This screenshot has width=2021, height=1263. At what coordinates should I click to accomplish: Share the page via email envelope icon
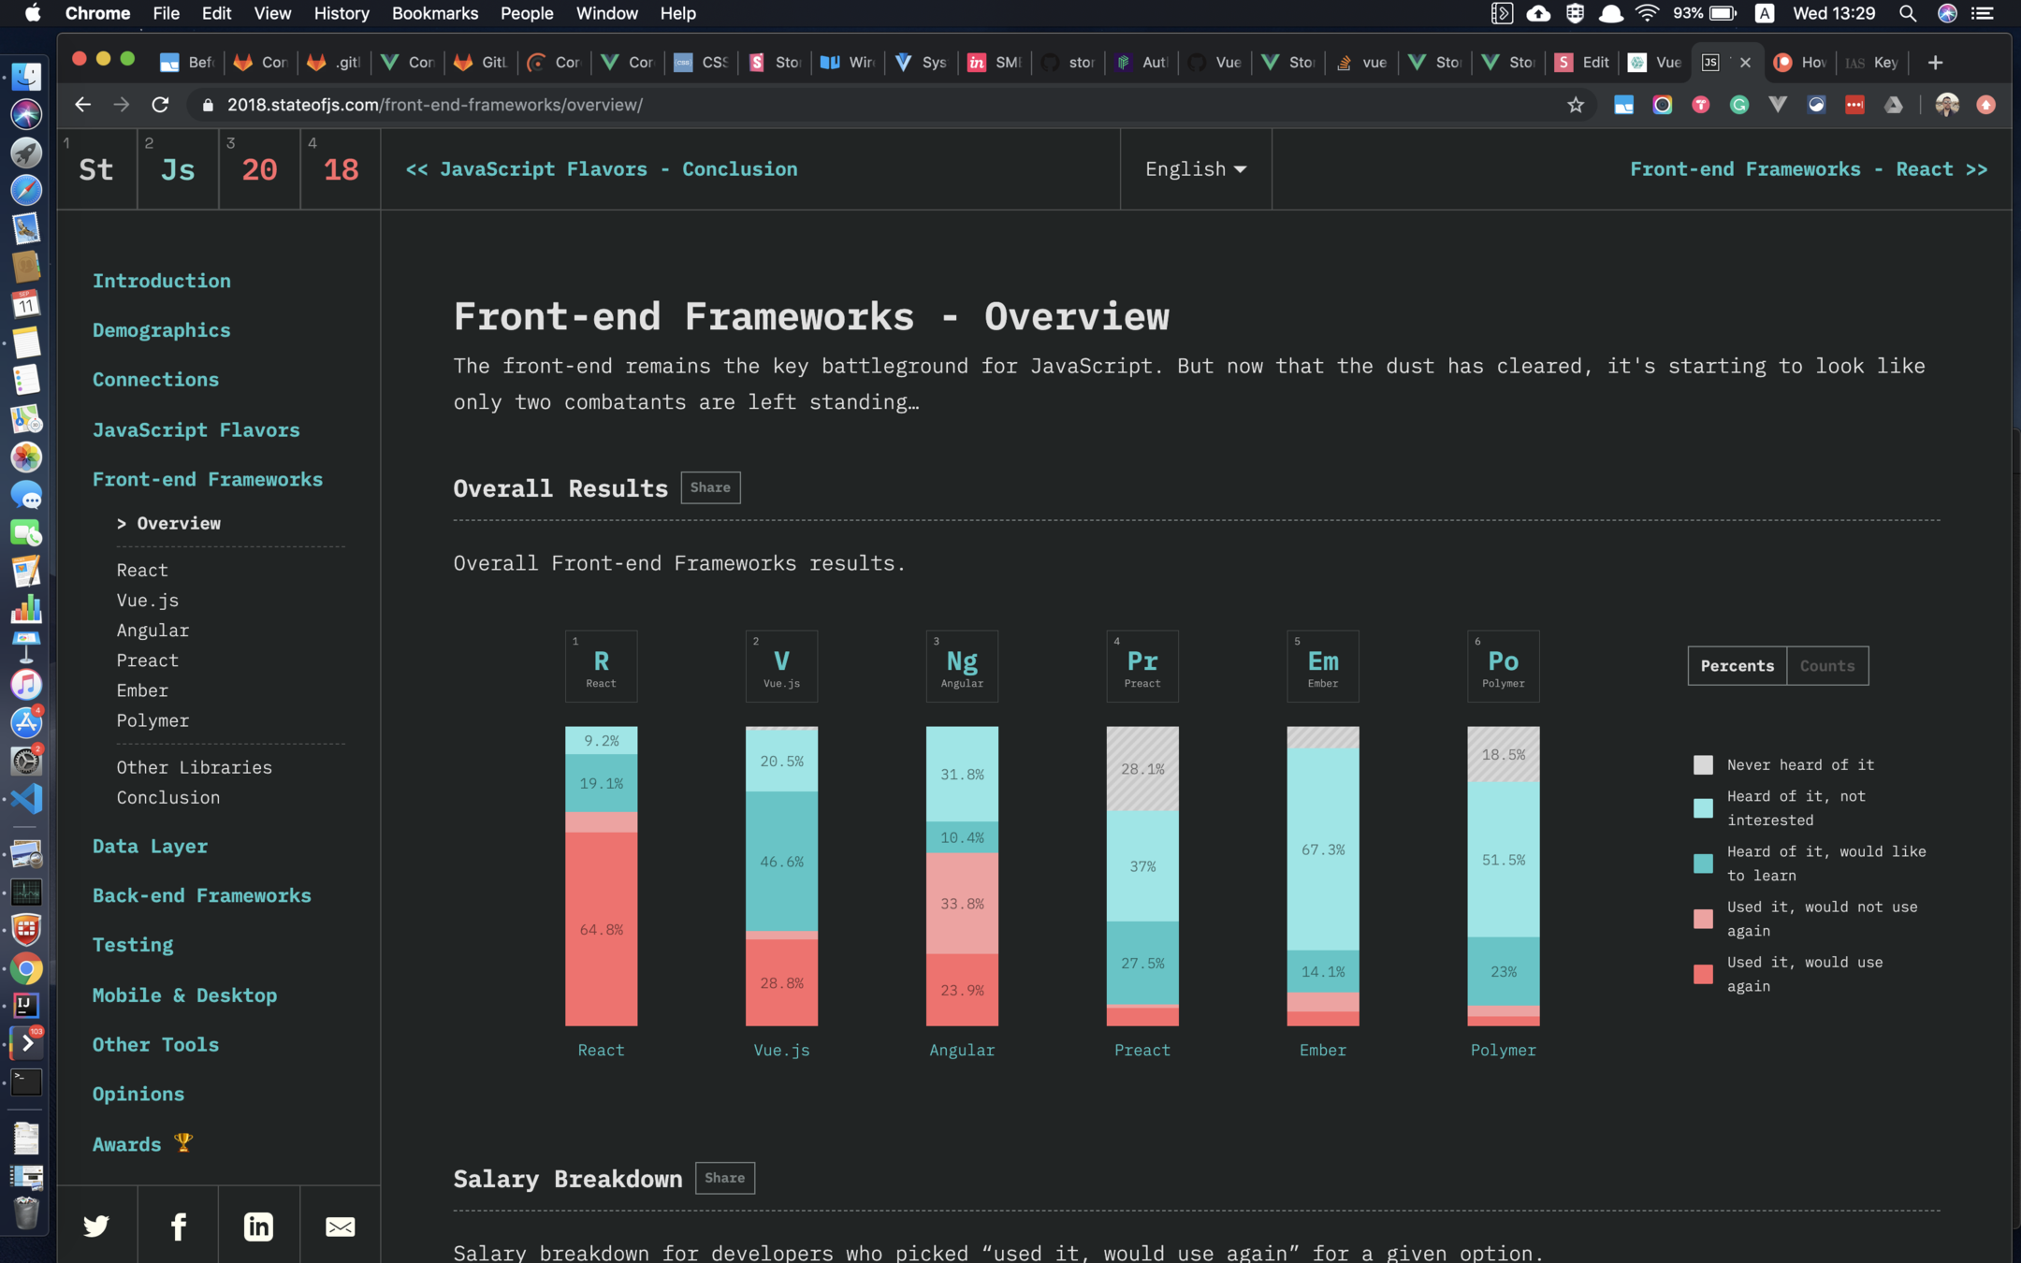(x=340, y=1226)
